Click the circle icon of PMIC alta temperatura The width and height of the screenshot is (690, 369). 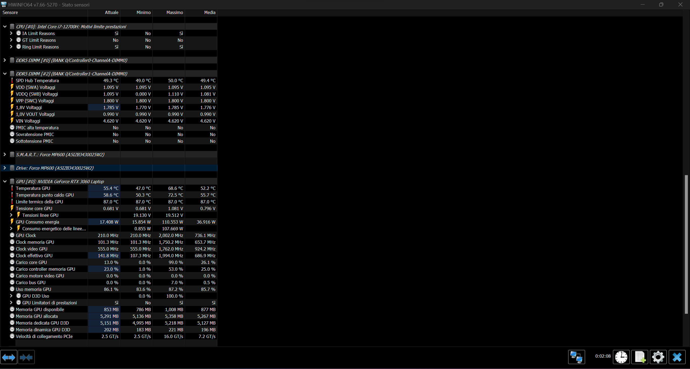click(x=12, y=127)
